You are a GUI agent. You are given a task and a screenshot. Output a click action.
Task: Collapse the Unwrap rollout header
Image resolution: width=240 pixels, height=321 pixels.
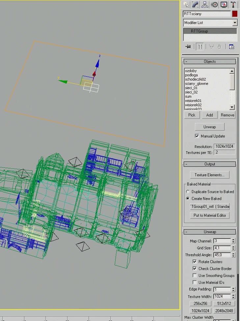pos(209,232)
